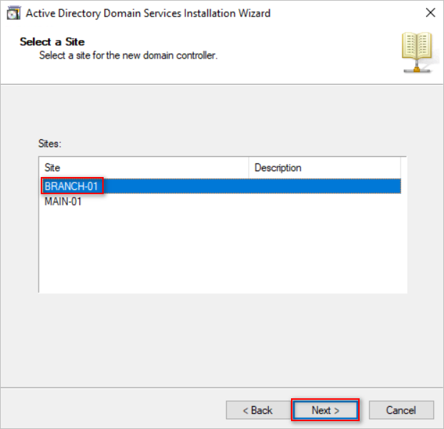Cancel the installation wizard
The image size is (444, 429).
click(401, 410)
